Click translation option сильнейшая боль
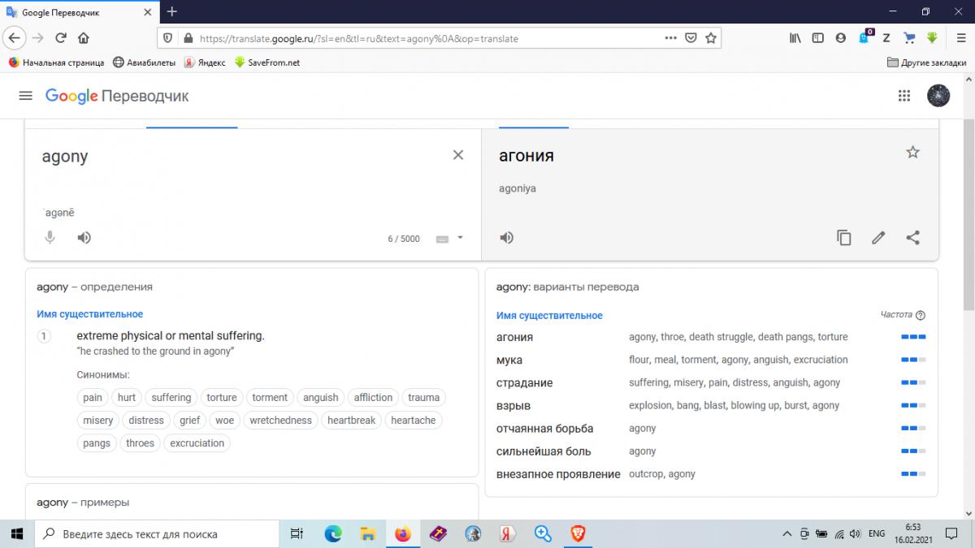The height and width of the screenshot is (548, 975). 544,451
